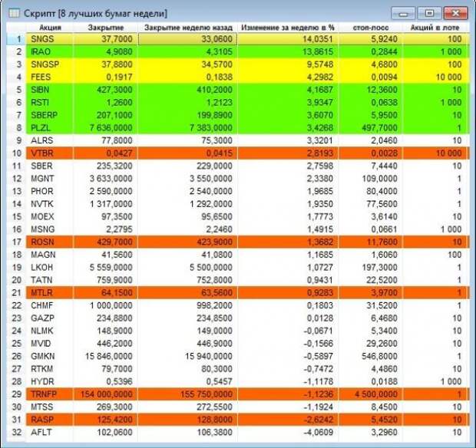Image resolution: width=476 pixels, height=448 pixels.
Task: Select the IRAO ticker cell
Action: pyautogui.click(x=50, y=52)
